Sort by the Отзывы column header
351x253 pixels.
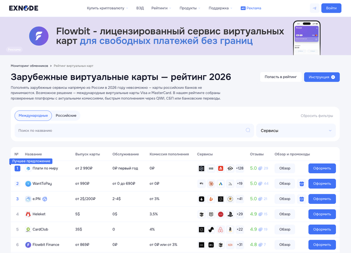pos(257,154)
